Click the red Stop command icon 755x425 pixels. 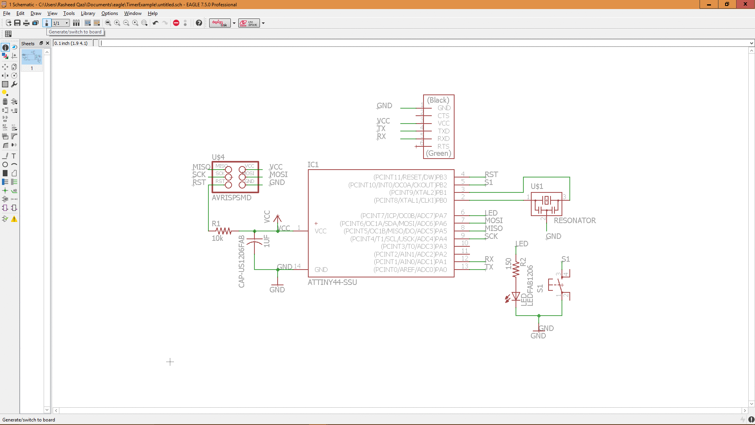(176, 23)
